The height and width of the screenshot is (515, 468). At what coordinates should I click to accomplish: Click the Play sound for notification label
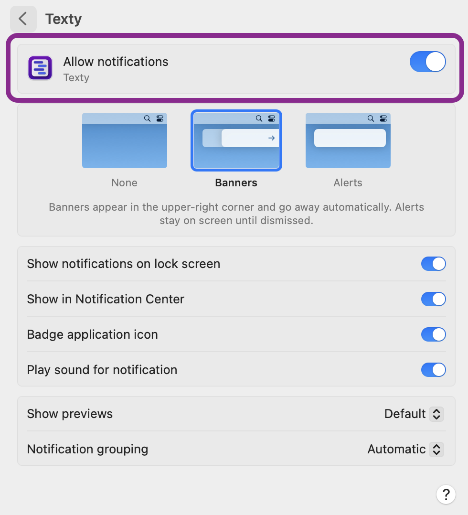click(102, 370)
